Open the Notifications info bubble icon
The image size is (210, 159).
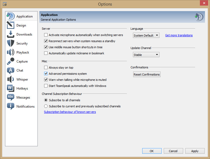click(x=10, y=106)
